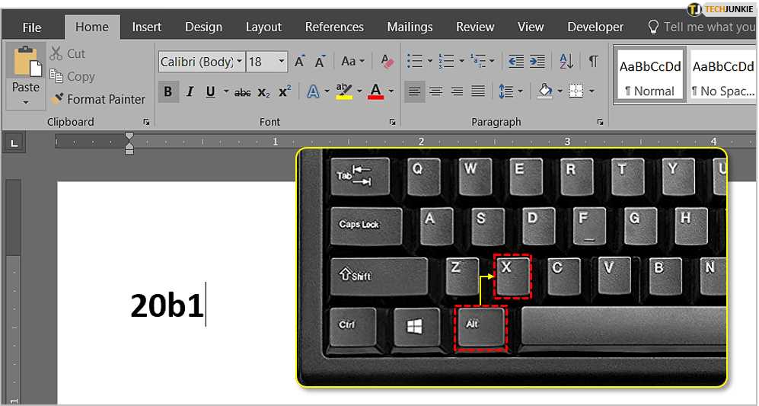Screen dimensions: 759x406
Task: Open the Paste options dropdown arrow
Action: pyautogui.click(x=25, y=102)
